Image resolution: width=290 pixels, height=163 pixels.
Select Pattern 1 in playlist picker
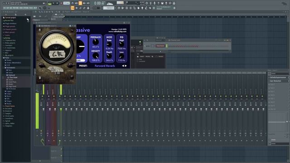pyautogui.click(x=40, y=20)
